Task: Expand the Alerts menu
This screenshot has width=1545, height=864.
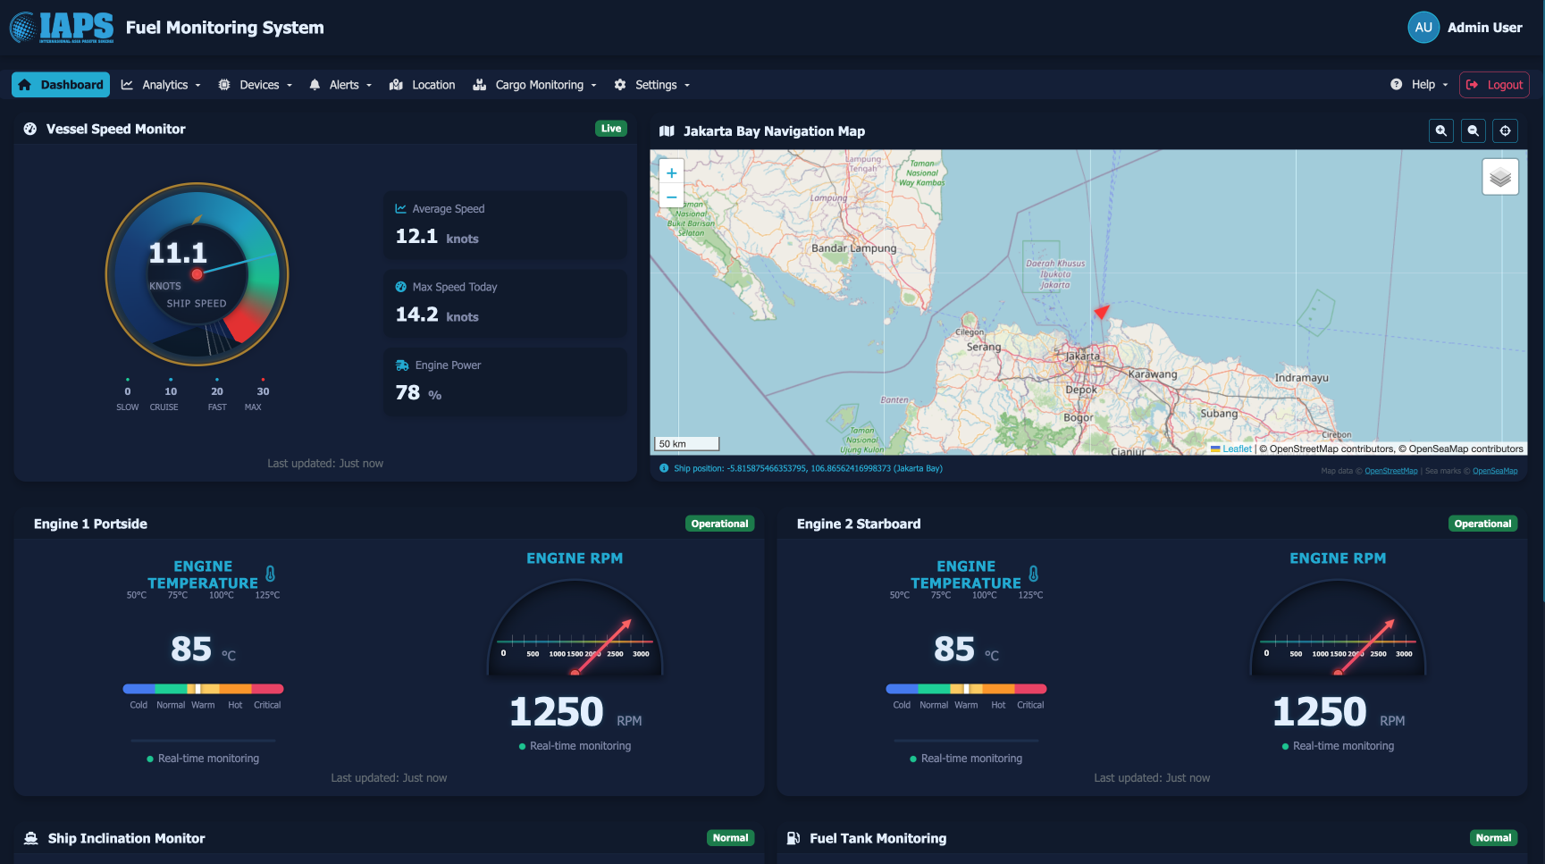Action: tap(340, 85)
